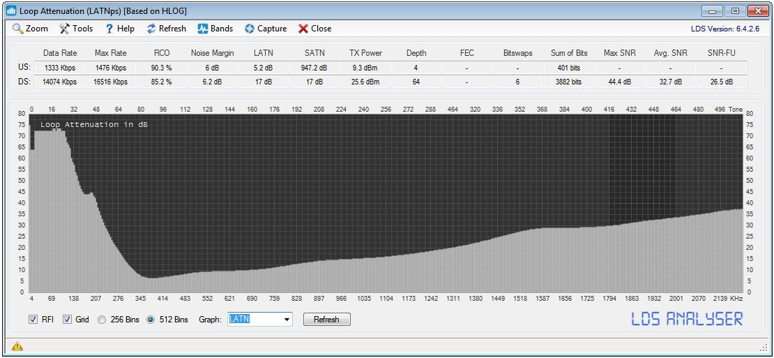This screenshot has height=358, width=774.
Task: Click the app icon in title bar
Action: pos(11,11)
